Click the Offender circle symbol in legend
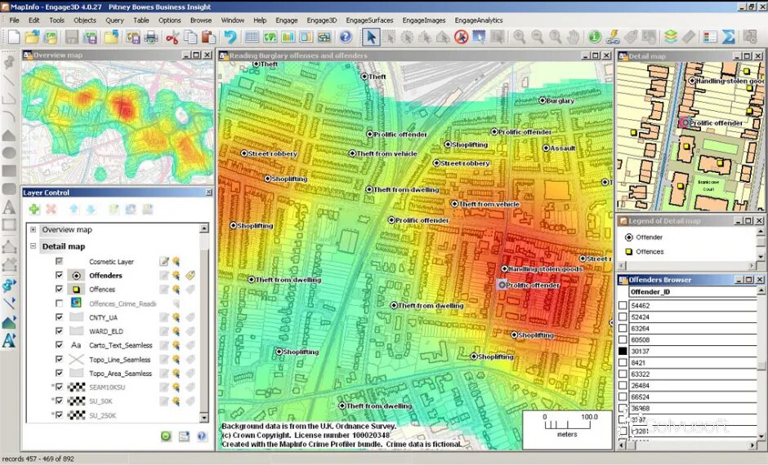 pyautogui.click(x=629, y=237)
